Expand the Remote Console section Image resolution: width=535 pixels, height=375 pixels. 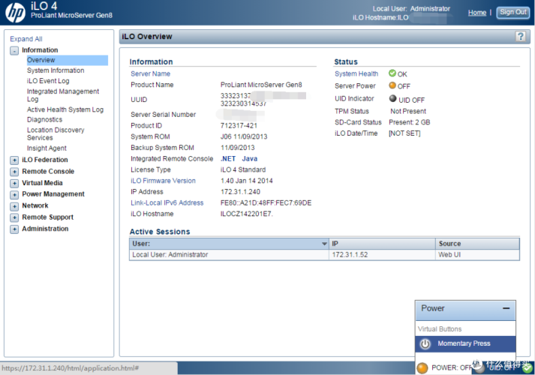[x=14, y=172]
